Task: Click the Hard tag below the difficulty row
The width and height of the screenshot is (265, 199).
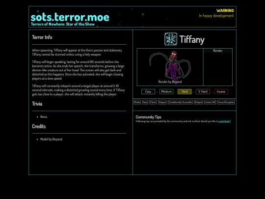Action: pos(145,102)
